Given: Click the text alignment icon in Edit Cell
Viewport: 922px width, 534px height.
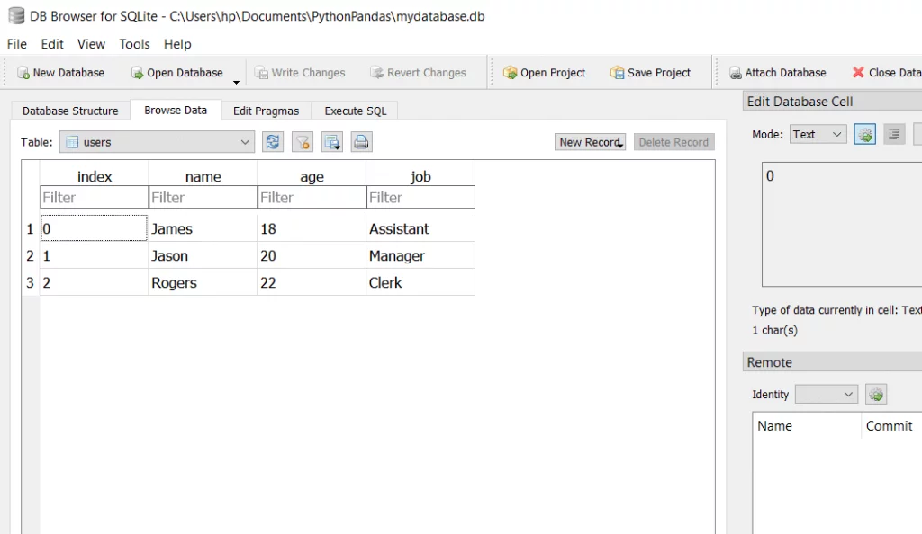Looking at the screenshot, I should click(x=894, y=134).
